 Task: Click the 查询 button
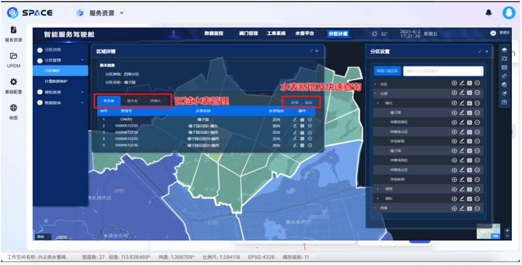[308, 103]
